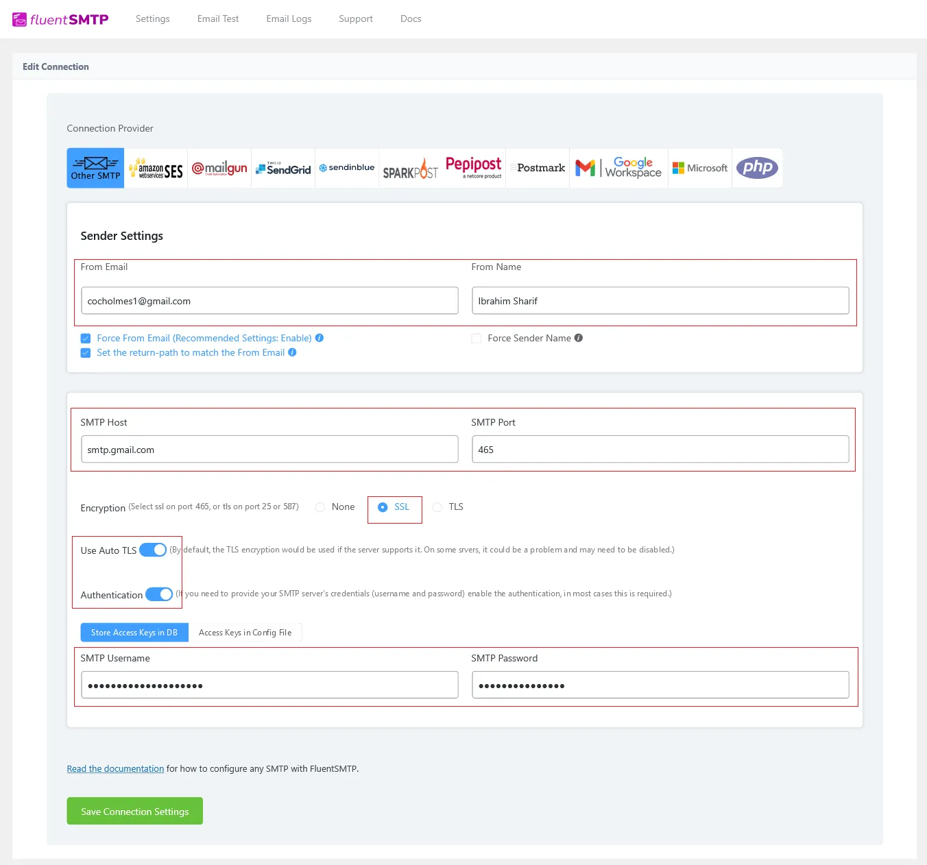Edit the SMTP Port field
Viewport: 927px width, 865px height.
tap(660, 450)
